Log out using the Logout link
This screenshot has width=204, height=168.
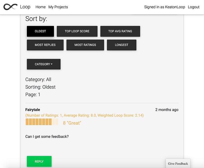pos(193,7)
